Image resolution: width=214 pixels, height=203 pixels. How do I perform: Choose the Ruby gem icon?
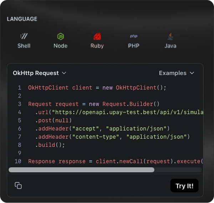pos(97,36)
